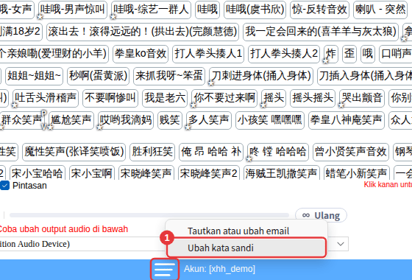This screenshot has height=280, width=412.
Task: Play the single '哦' sound button
Action: (368, 54)
